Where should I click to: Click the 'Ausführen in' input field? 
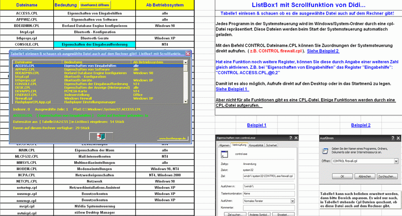[269, 186]
